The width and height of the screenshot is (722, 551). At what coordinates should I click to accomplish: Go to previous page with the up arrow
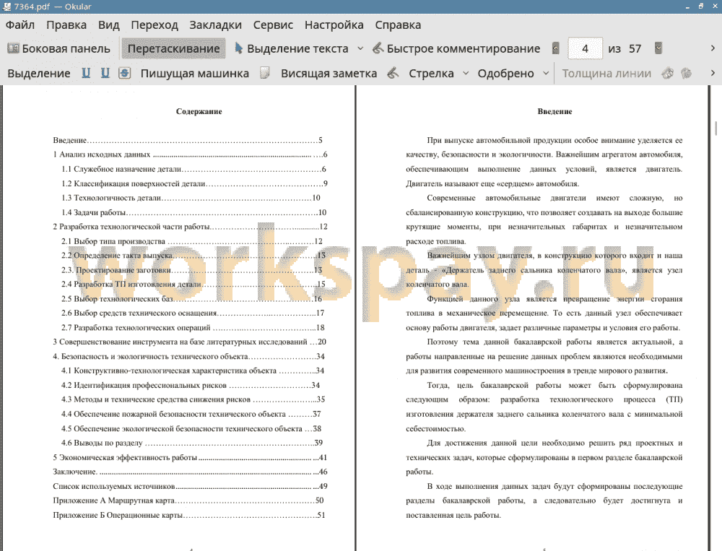coord(556,48)
